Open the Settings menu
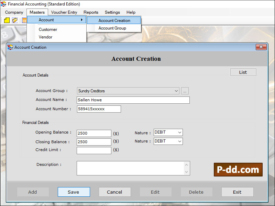 (x=112, y=12)
